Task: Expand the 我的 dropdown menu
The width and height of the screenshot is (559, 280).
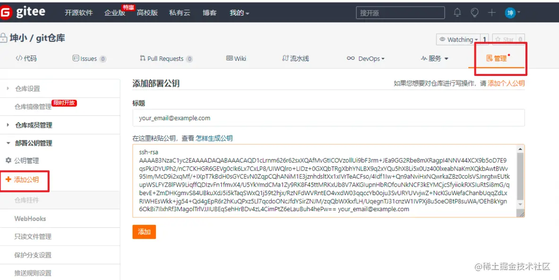Action: 239,13
